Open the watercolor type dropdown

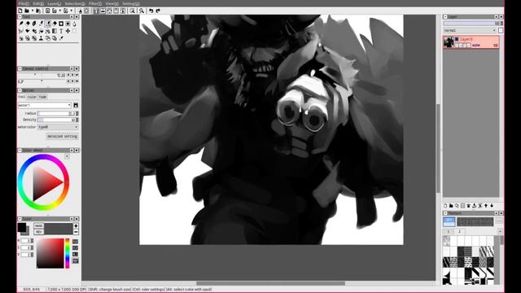(58, 127)
